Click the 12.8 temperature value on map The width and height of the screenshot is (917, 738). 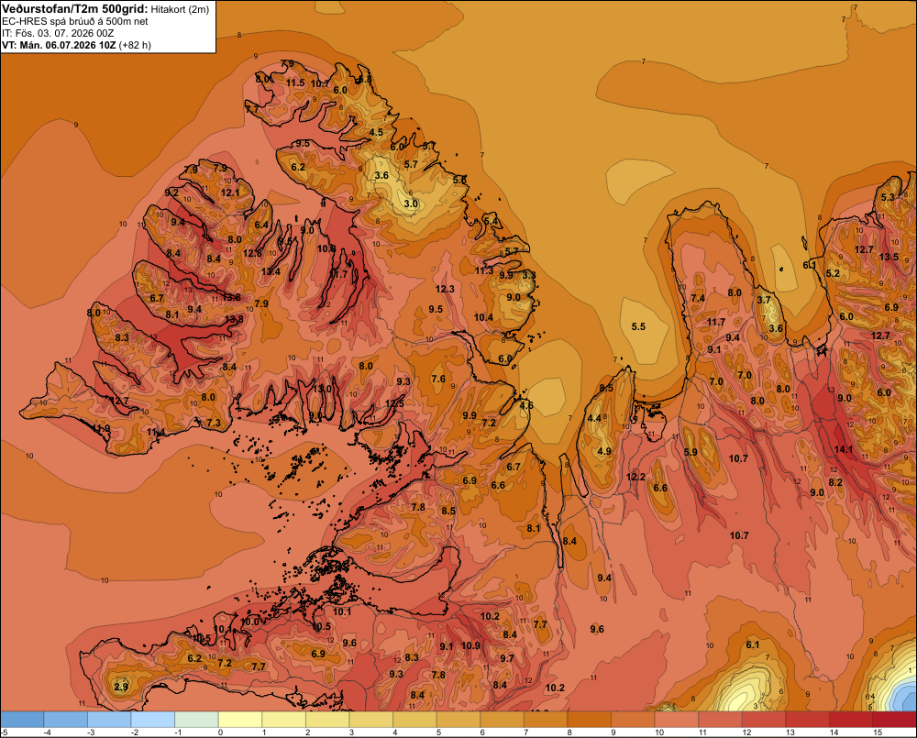tap(253, 253)
